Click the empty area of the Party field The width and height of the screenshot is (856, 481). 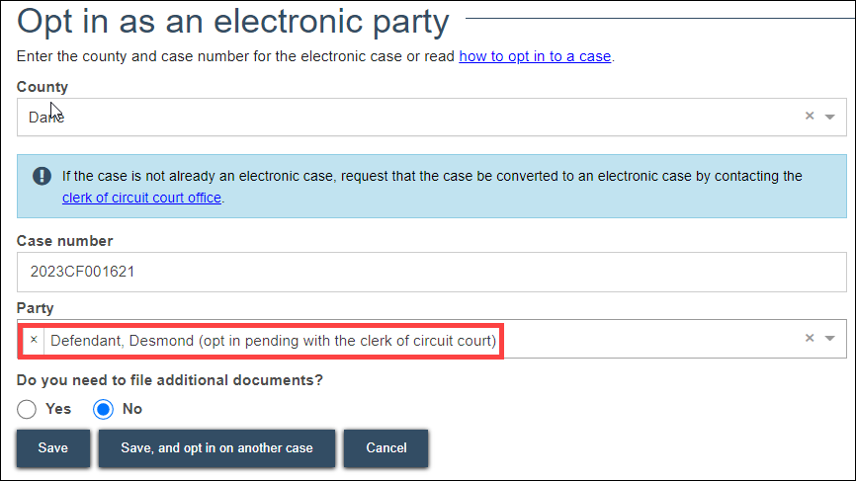649,339
